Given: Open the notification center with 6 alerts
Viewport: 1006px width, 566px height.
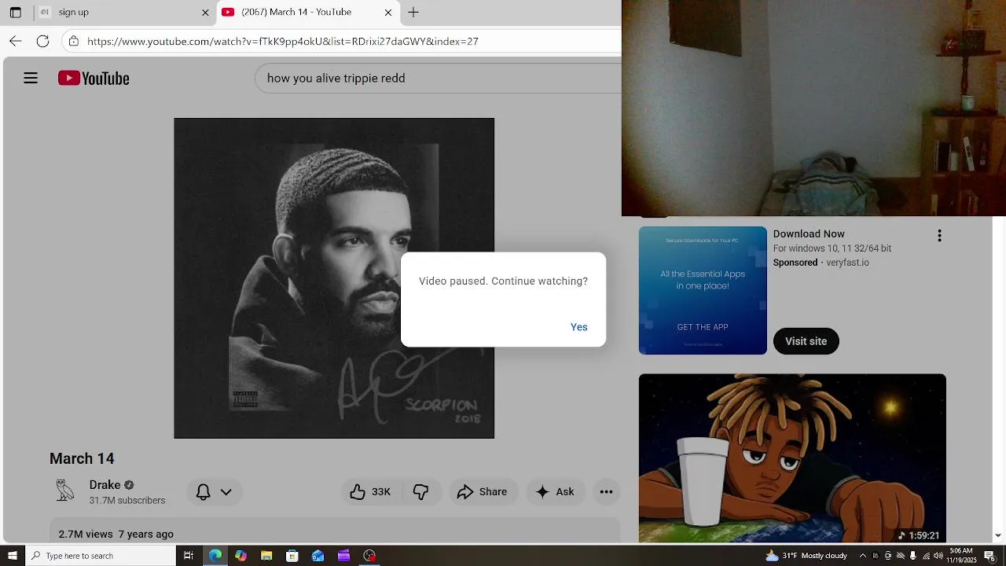Looking at the screenshot, I should click(x=990, y=556).
